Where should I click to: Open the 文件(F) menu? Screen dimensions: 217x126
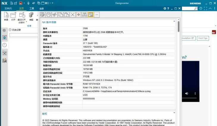pyautogui.click(x=8, y=9)
